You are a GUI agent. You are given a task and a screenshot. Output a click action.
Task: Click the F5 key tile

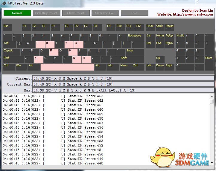69,28
